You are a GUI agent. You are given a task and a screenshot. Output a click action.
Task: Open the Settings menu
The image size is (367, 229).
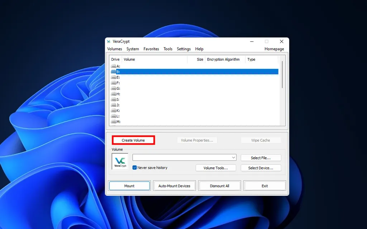tap(184, 49)
